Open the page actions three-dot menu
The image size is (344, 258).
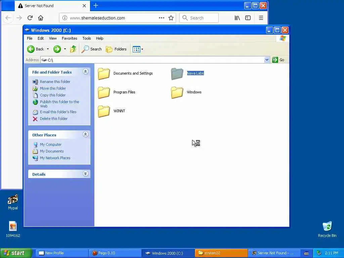tap(162, 18)
